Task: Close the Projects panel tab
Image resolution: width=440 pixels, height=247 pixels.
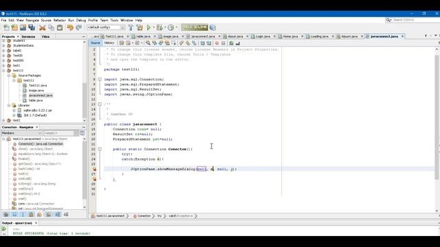Action: coord(19,36)
